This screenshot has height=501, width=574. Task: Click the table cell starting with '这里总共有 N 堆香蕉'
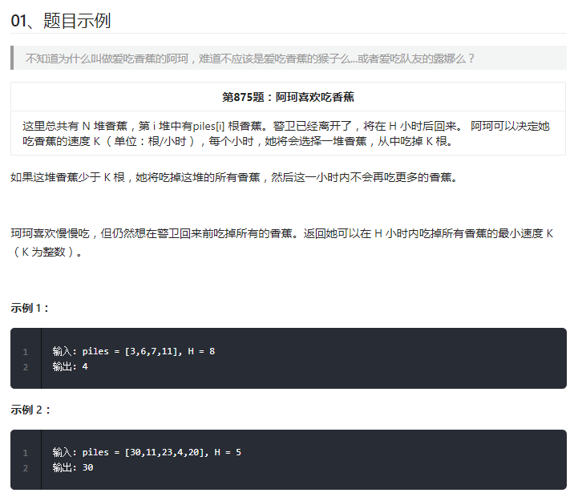coord(288,133)
